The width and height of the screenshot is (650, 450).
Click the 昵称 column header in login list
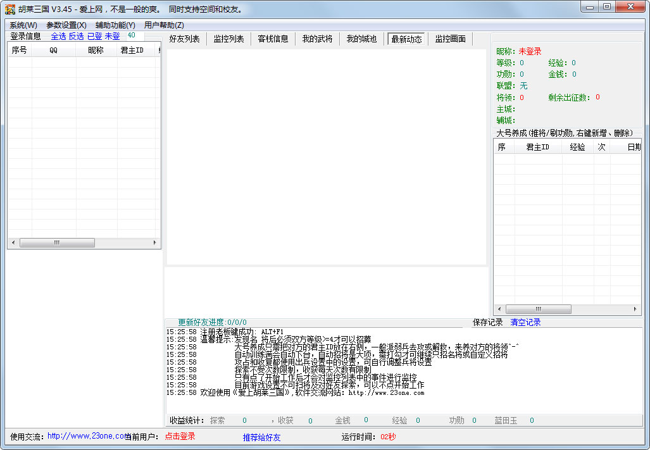[96, 51]
